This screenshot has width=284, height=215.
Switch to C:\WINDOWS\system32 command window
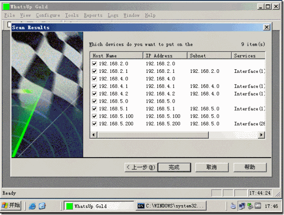coord(171,206)
